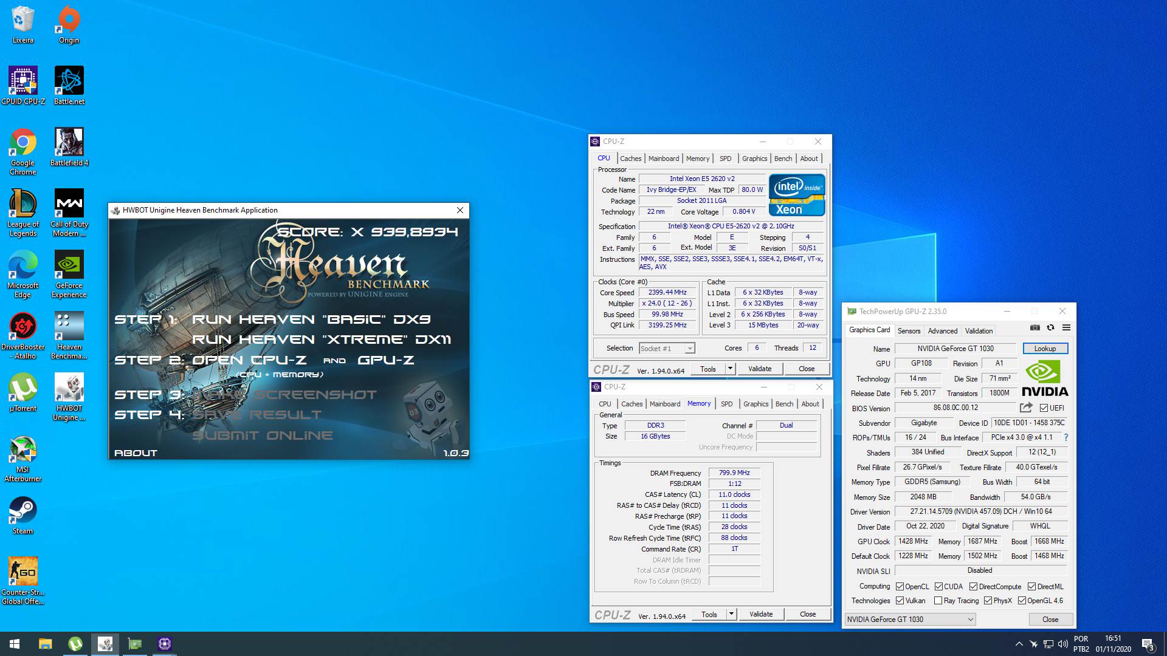
Task: Open the Tools dropdown arrow in upper CPU-Z window
Action: coord(730,369)
